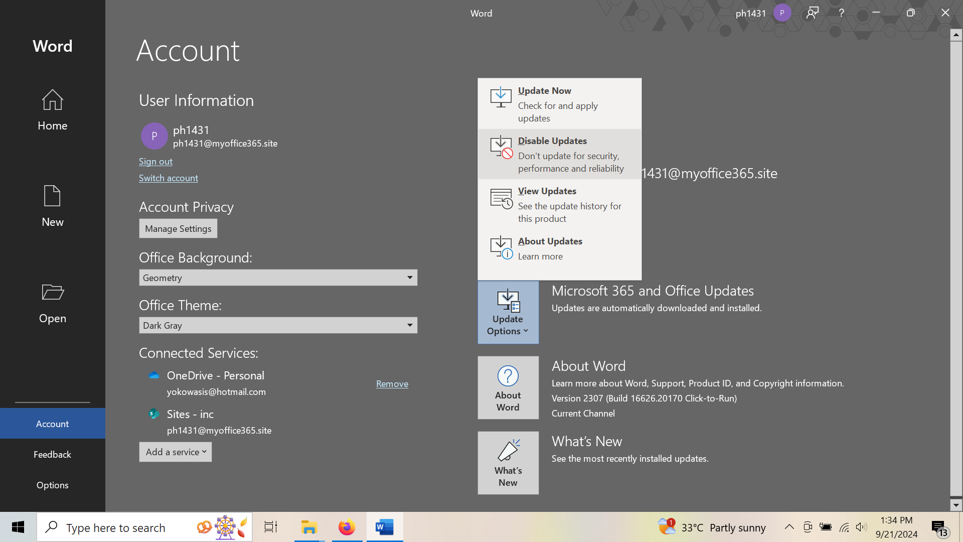This screenshot has width=963, height=542.
Task: Scroll down the Account page scrollbar
Action: pos(957,505)
